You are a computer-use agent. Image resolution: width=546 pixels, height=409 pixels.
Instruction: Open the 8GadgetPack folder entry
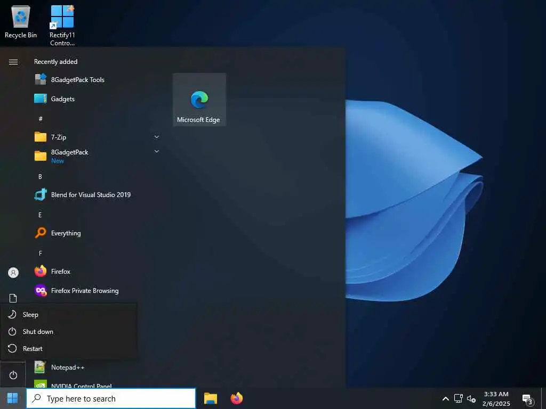point(98,156)
